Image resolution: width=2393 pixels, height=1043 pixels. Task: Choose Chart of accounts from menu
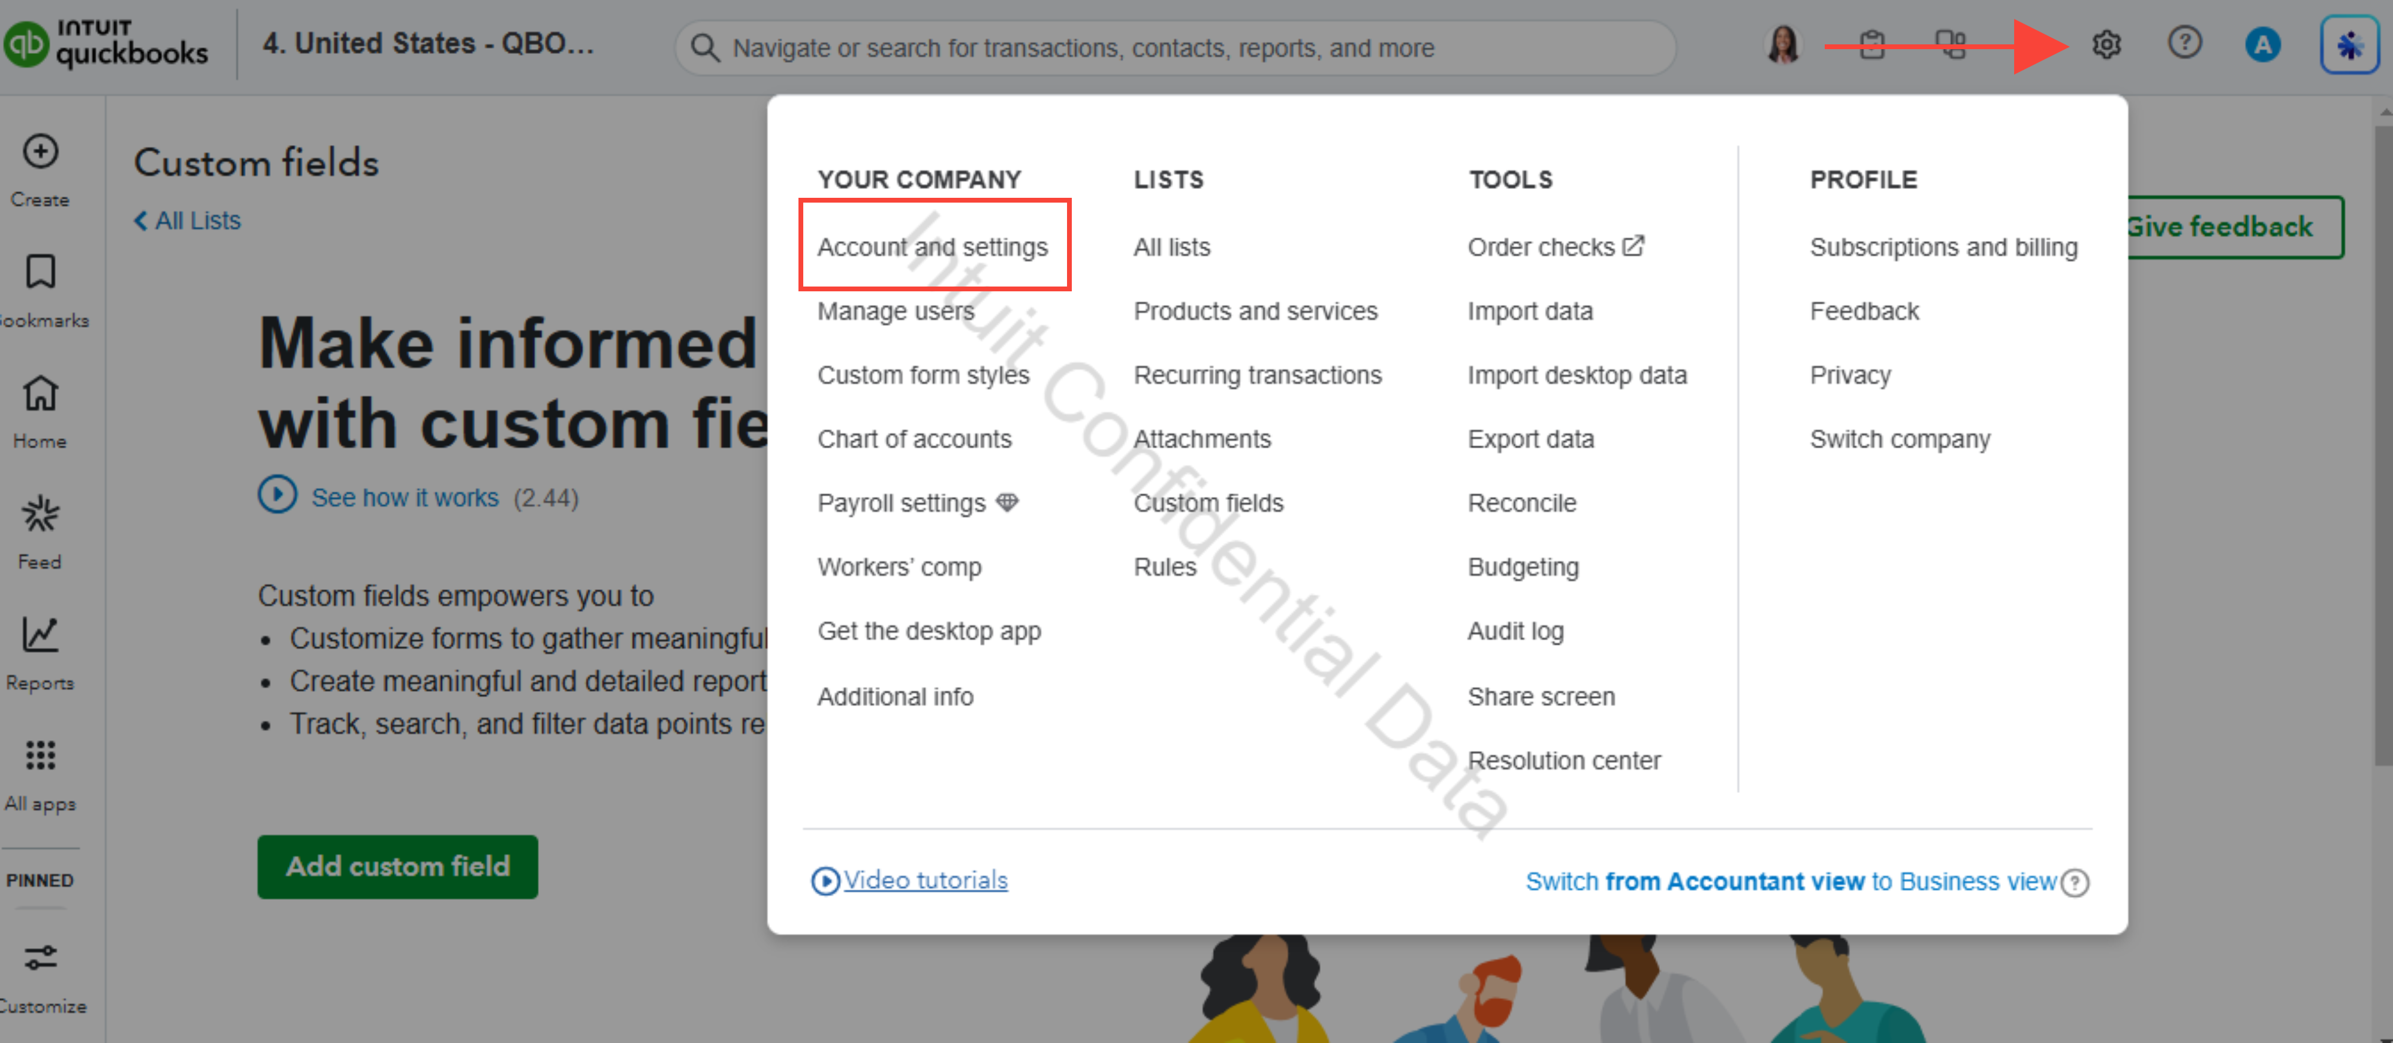point(913,439)
